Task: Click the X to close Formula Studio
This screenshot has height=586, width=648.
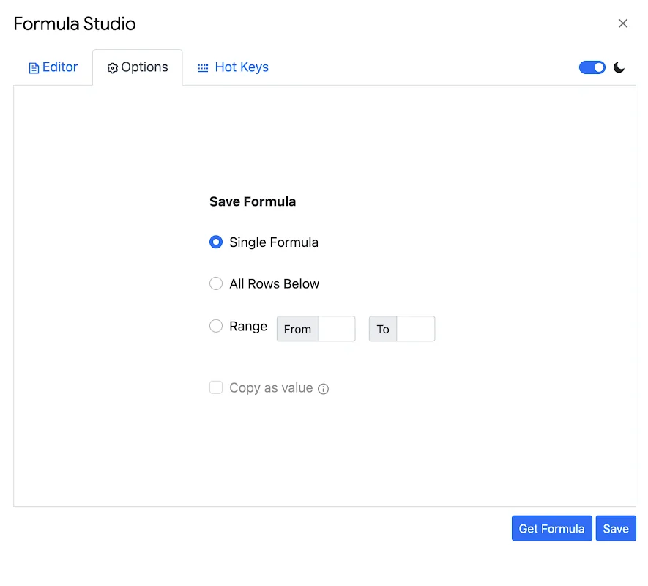Action: (623, 23)
